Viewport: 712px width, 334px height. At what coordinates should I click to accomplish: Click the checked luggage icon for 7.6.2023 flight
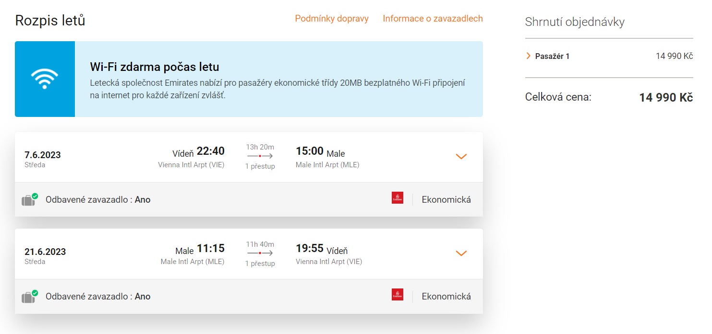pos(30,200)
